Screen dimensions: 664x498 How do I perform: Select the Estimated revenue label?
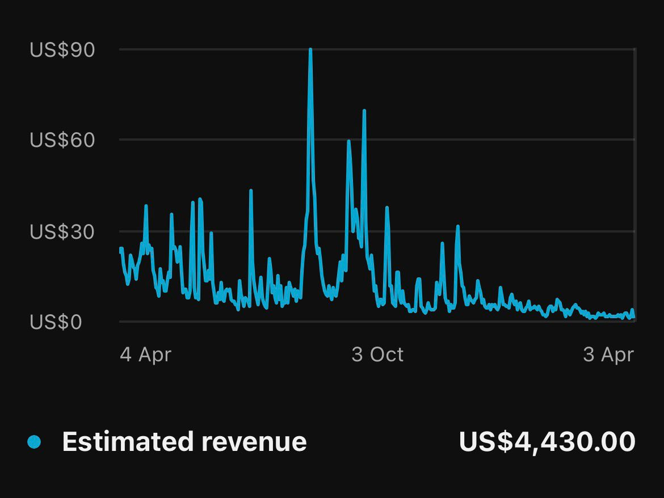click(184, 441)
